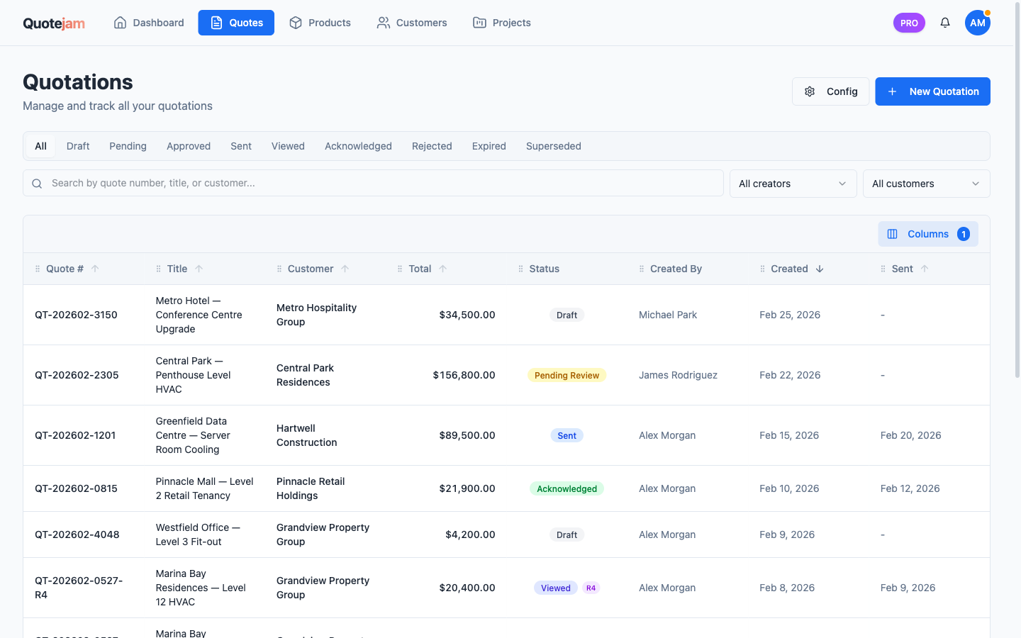
Task: Sort by Customer column arrow
Action: coord(345,269)
